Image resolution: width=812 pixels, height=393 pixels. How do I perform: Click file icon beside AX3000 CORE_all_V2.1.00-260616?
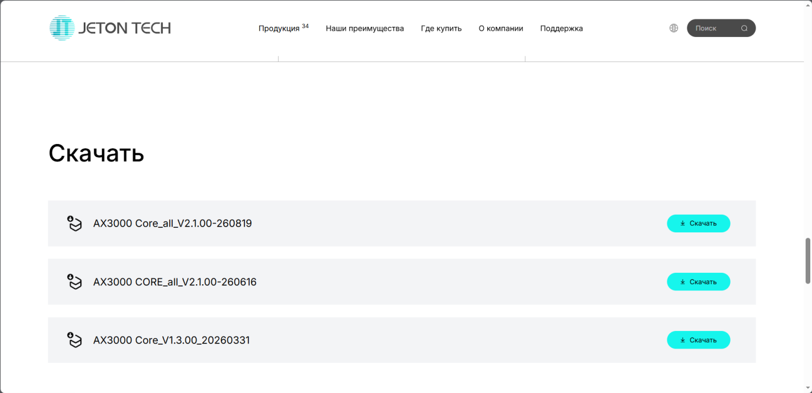[75, 281]
